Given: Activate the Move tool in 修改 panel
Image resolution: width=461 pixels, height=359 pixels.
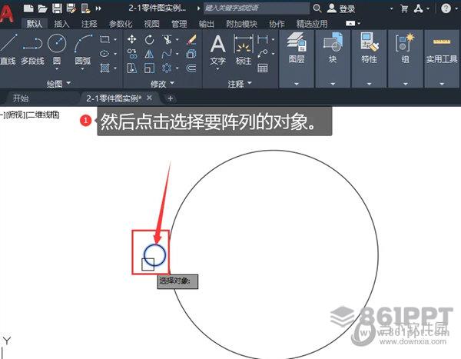Looking at the screenshot, I should pos(131,39).
